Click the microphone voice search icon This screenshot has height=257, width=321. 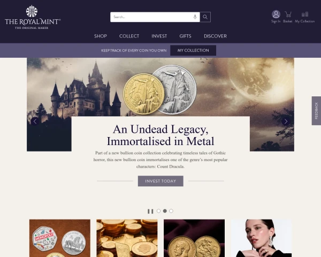point(195,17)
